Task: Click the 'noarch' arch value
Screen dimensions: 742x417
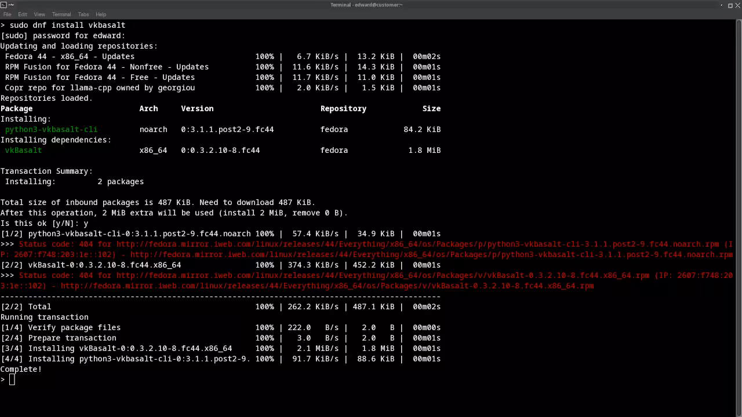Action: [x=153, y=129]
